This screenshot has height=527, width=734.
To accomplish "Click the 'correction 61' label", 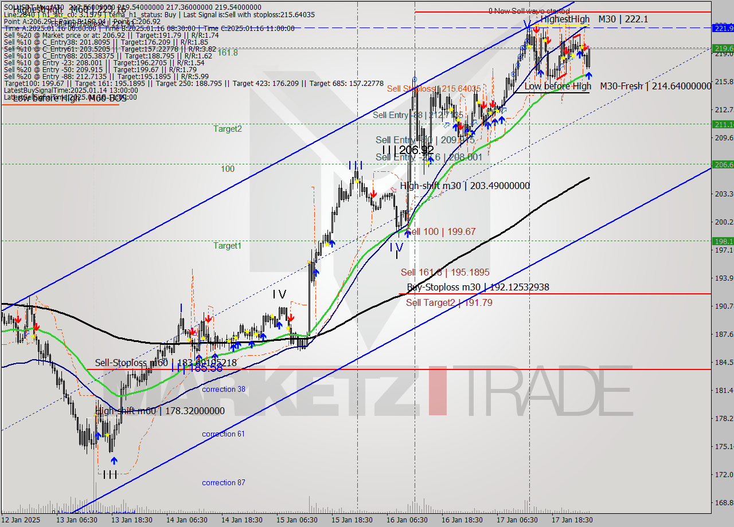I will tap(223, 434).
